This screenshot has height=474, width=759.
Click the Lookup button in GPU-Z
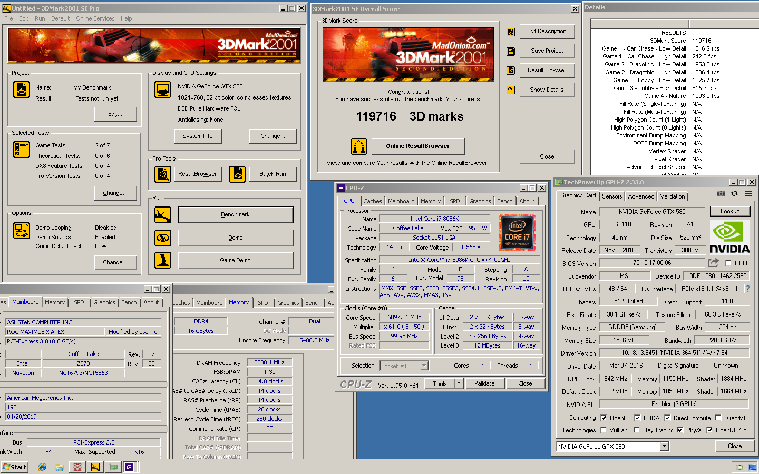point(730,211)
